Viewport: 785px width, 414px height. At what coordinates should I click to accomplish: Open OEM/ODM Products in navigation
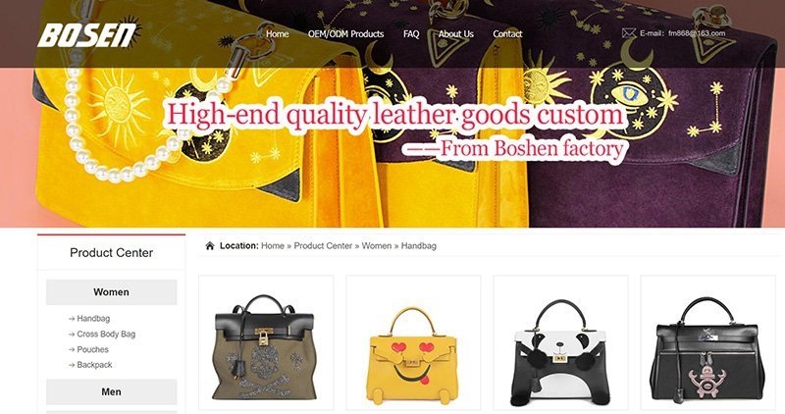point(346,34)
